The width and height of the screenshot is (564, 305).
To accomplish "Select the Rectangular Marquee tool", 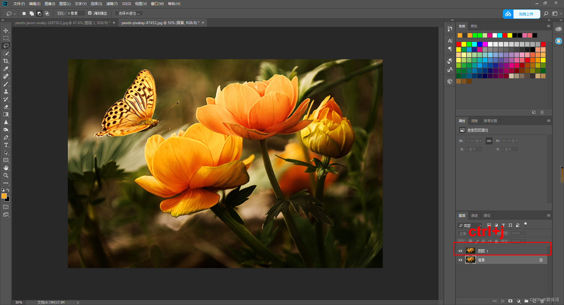I will (6, 38).
